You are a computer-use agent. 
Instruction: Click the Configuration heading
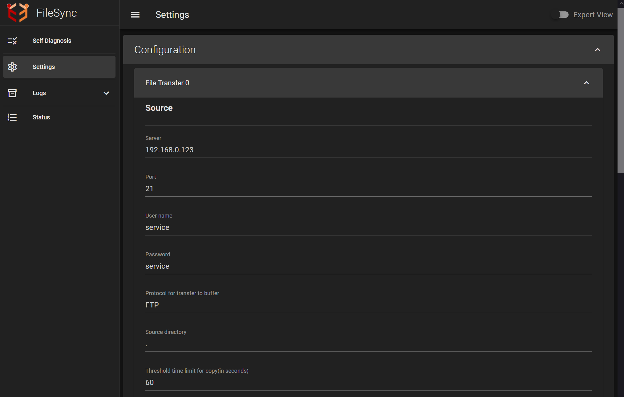pos(165,50)
